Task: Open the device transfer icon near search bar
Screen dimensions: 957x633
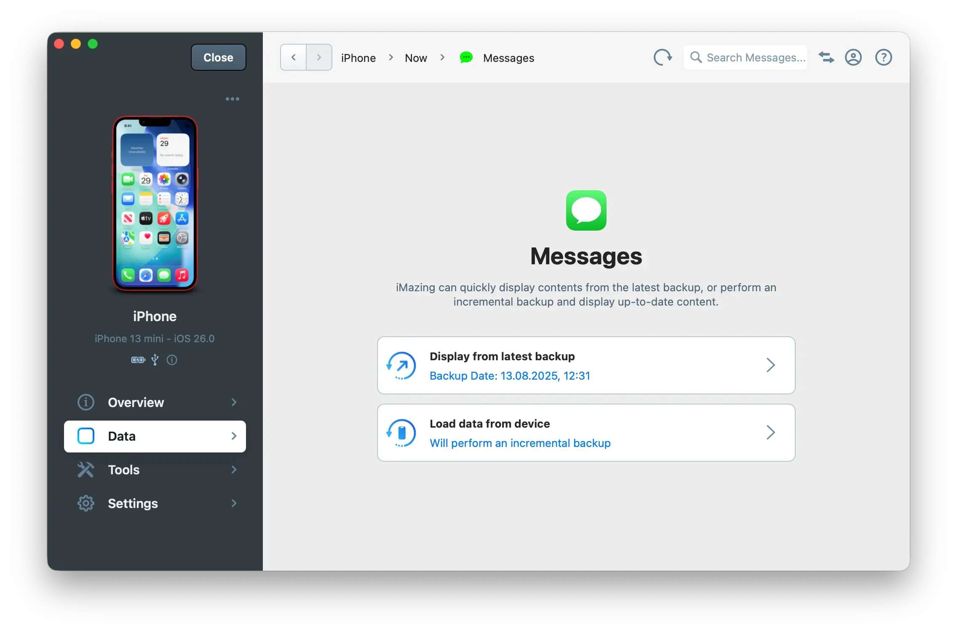Action: 826,57
